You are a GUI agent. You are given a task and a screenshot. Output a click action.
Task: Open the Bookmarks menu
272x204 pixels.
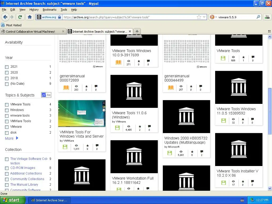(x=50, y=10)
